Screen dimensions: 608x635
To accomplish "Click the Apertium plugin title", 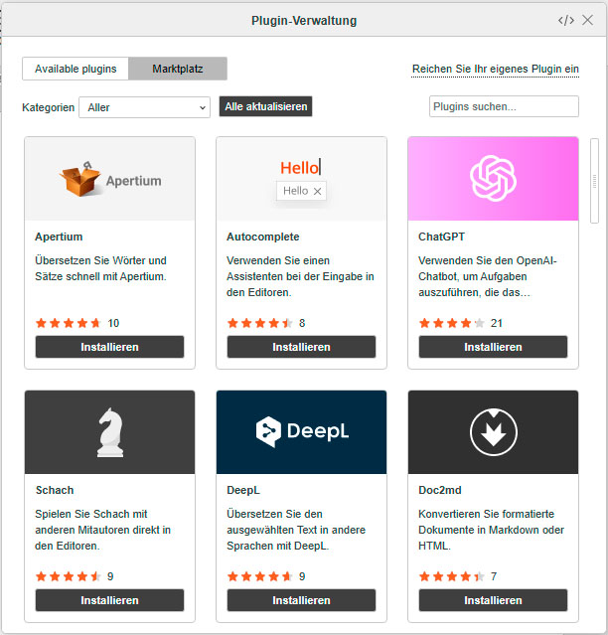I will 59,237.
